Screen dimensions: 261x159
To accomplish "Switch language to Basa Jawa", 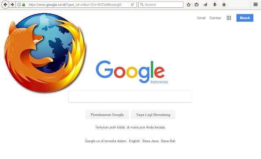I will (150, 141).
